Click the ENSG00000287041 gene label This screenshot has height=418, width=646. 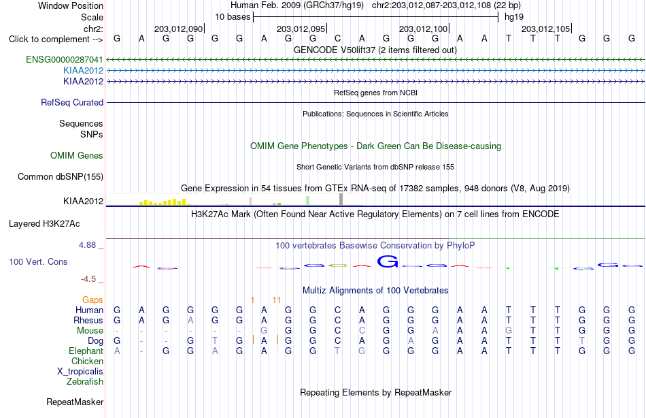[65, 59]
